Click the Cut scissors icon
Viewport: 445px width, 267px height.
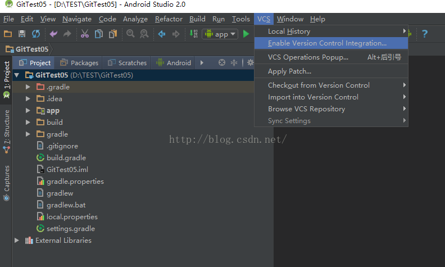(x=85, y=34)
